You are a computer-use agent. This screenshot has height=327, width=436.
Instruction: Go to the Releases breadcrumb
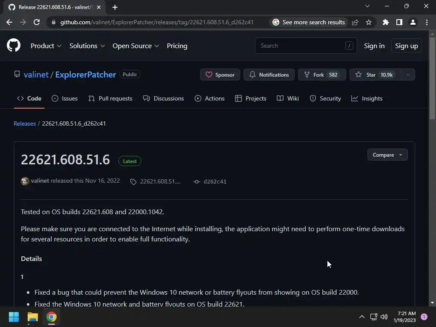[25, 123]
